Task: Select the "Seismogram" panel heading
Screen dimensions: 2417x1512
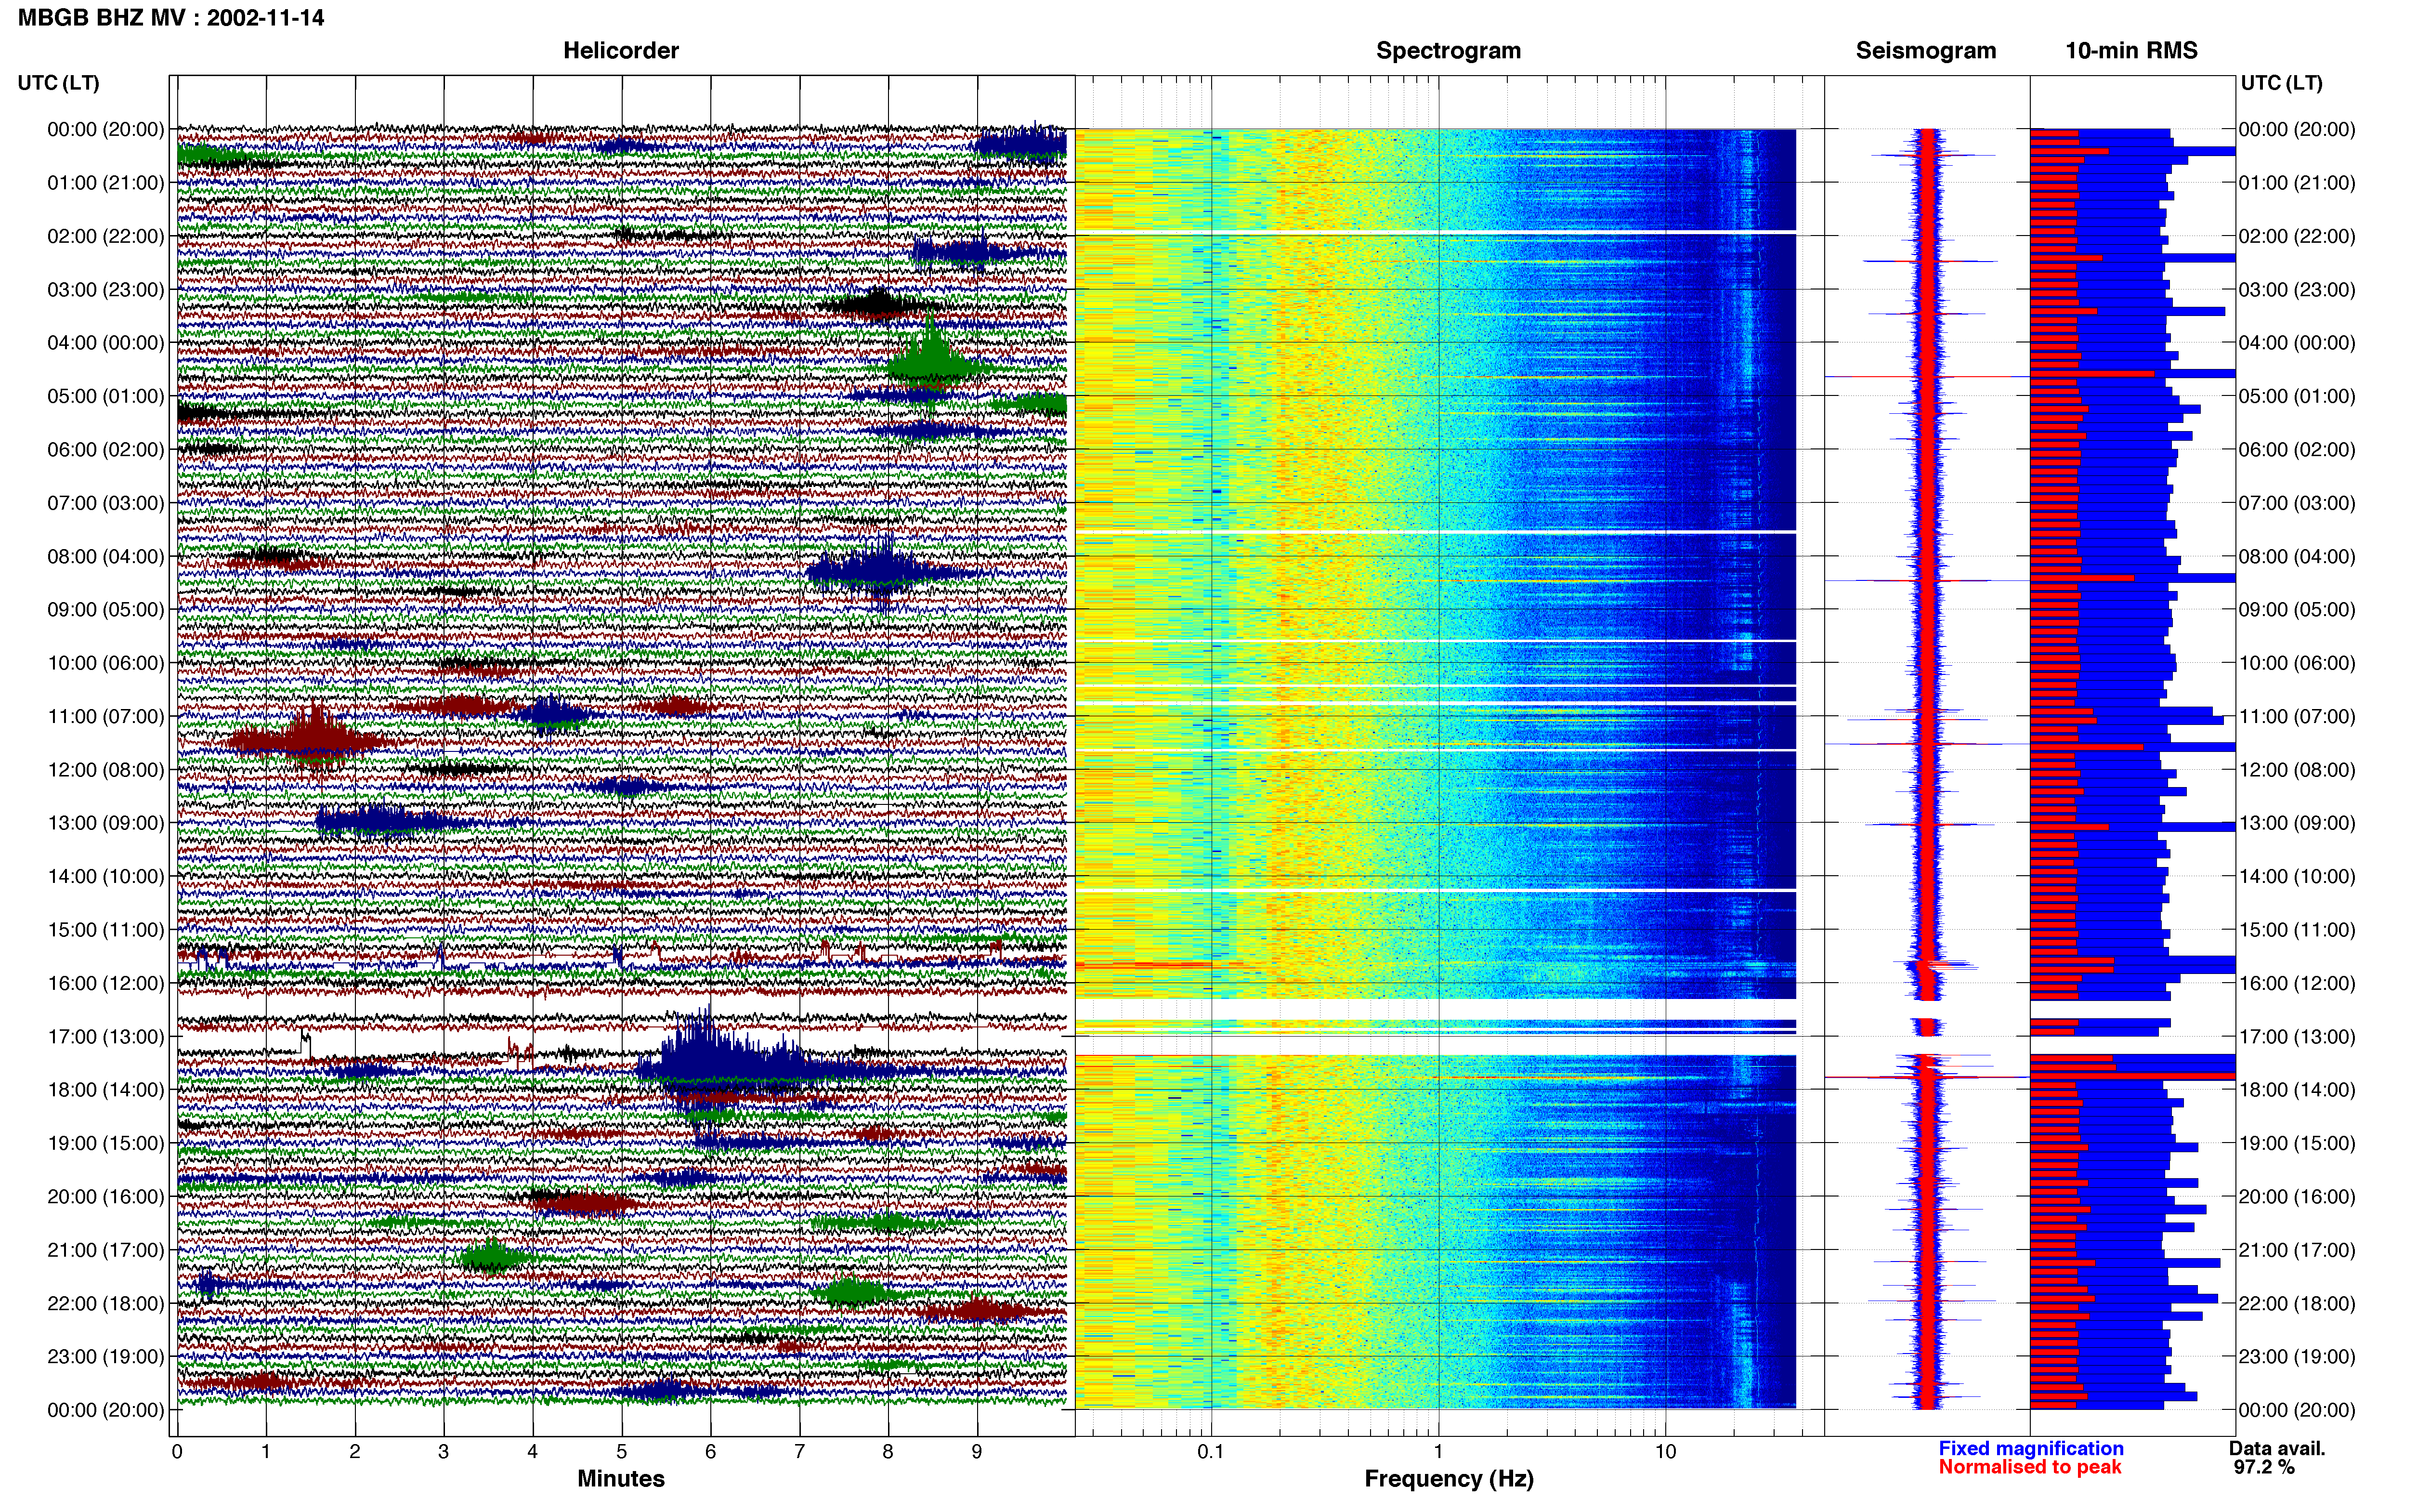Action: tap(1926, 51)
